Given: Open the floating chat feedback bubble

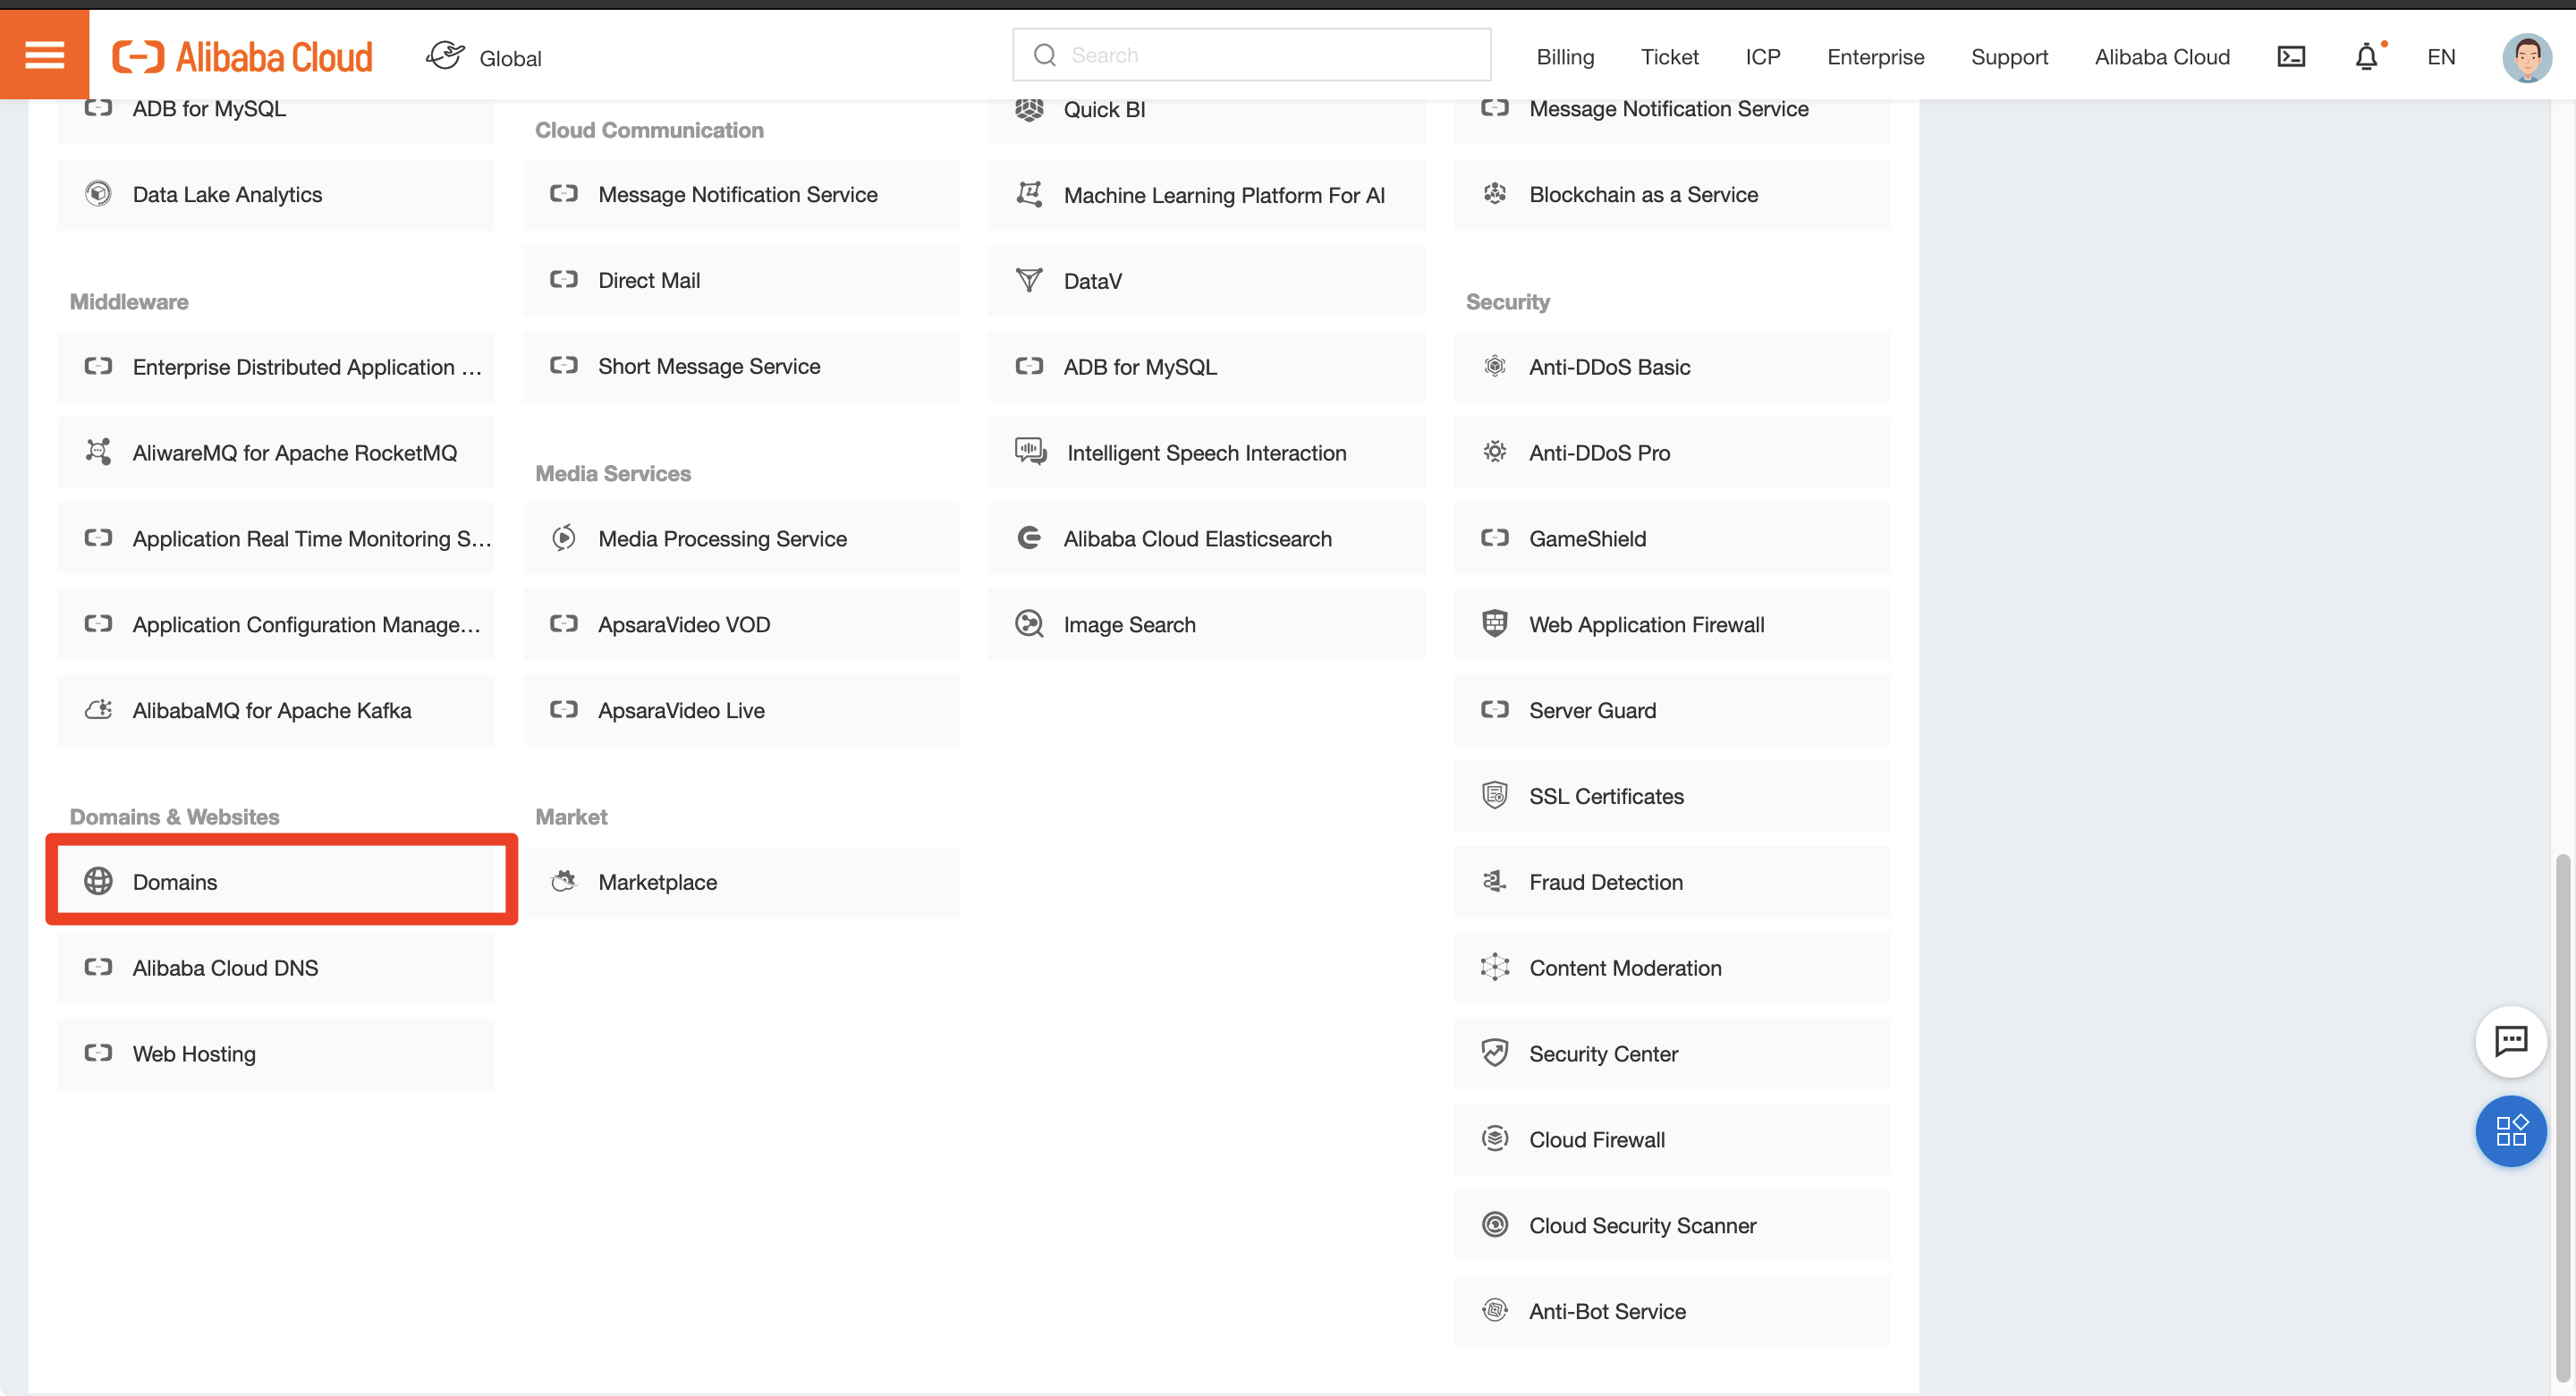Looking at the screenshot, I should pyautogui.click(x=2511, y=1041).
